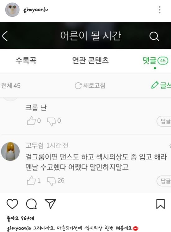The image size is (171, 232).
Task: Share the post with the paper plane icon
Action: tap(50, 204)
